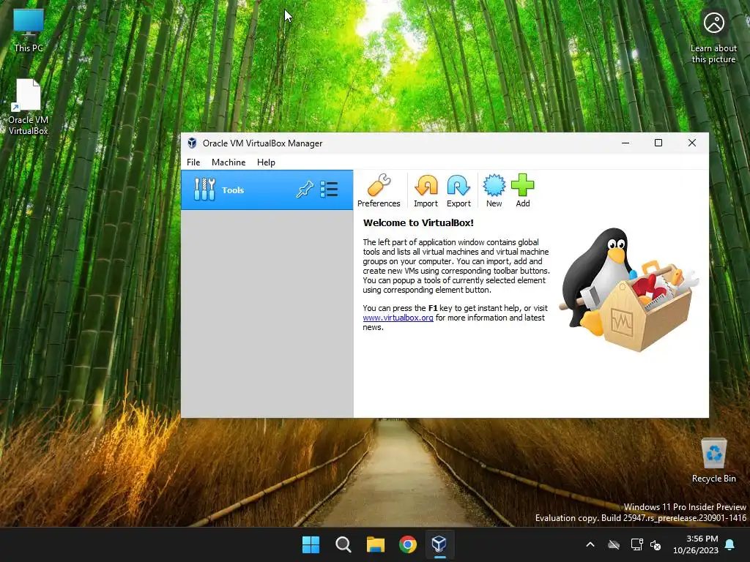Open taskbar Search
This screenshot has height=562, width=750.
point(343,544)
